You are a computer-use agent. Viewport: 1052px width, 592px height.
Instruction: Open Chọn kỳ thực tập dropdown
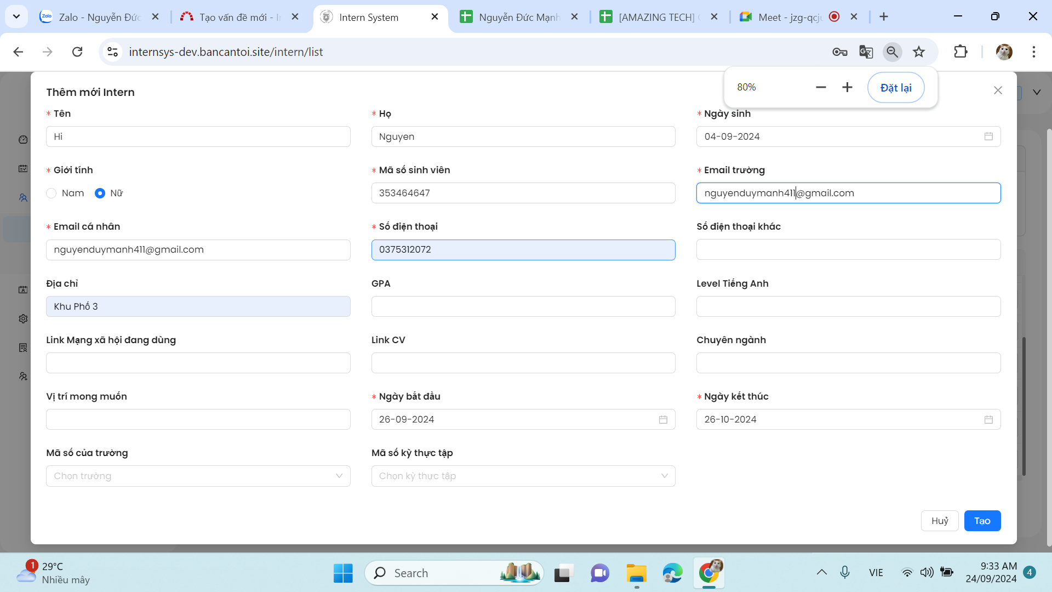[523, 476]
